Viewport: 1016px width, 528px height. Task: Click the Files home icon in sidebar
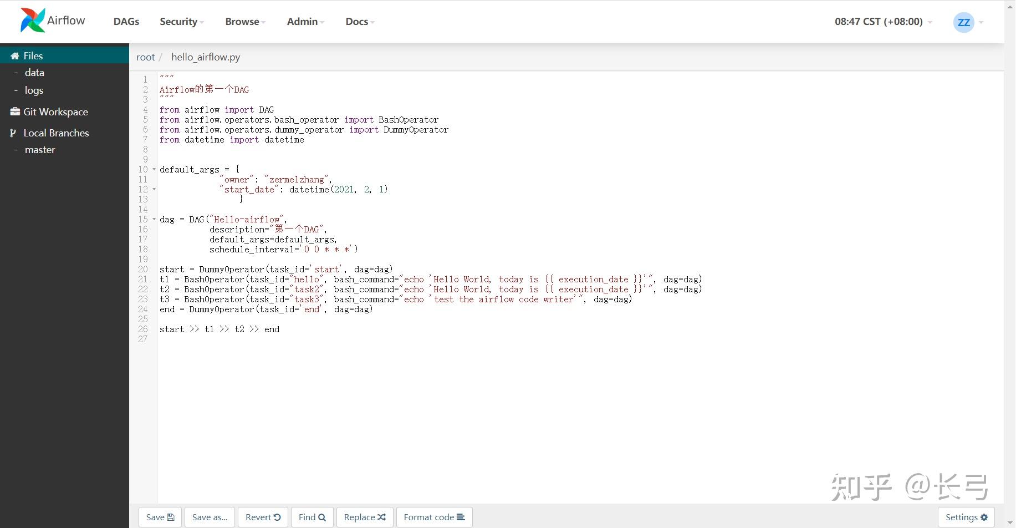coord(15,55)
